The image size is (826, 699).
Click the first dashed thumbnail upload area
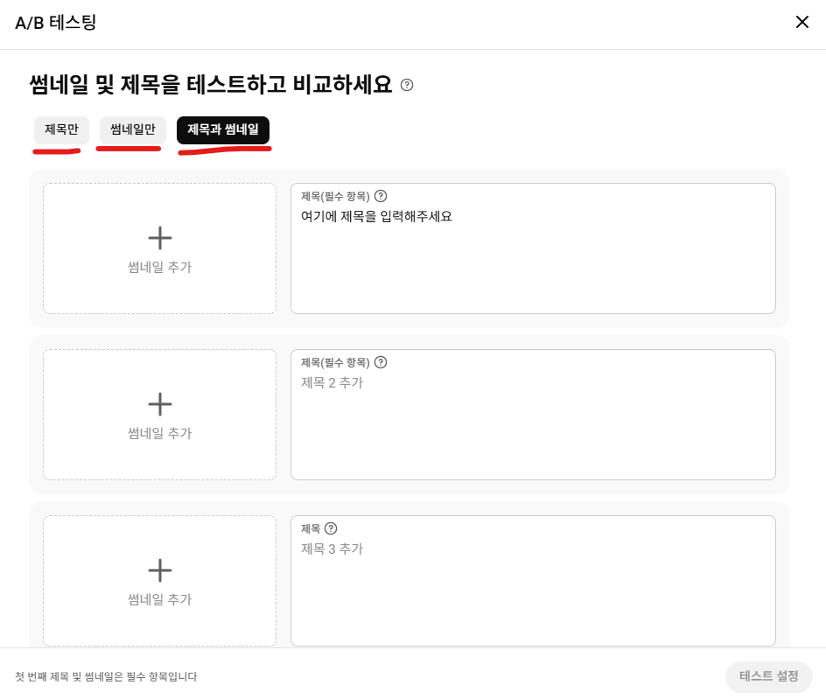point(160,248)
